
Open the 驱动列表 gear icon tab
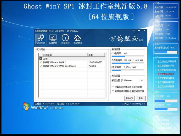pos(41,39)
